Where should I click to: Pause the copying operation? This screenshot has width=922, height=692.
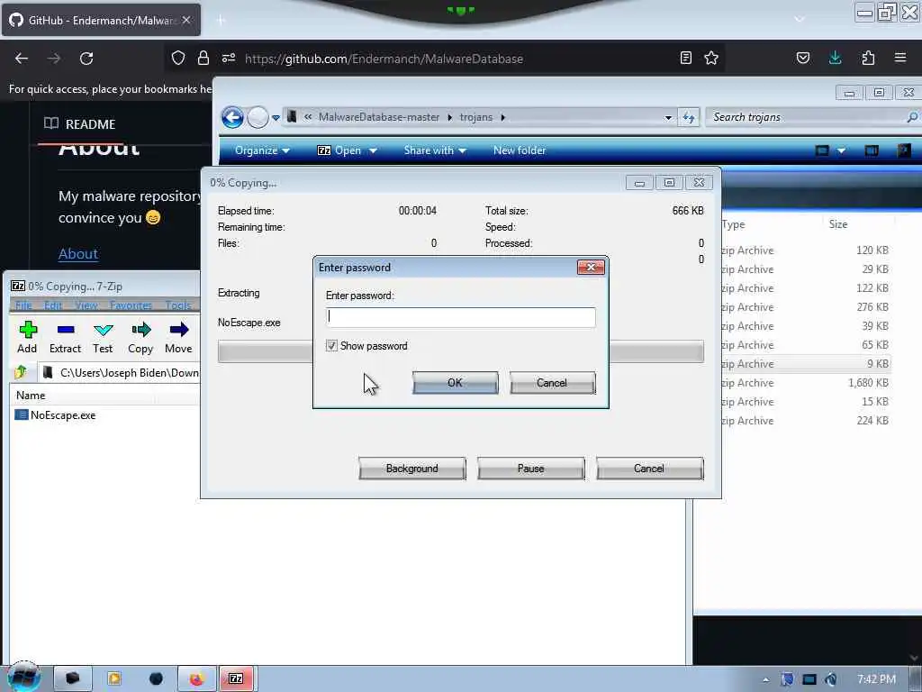click(531, 469)
